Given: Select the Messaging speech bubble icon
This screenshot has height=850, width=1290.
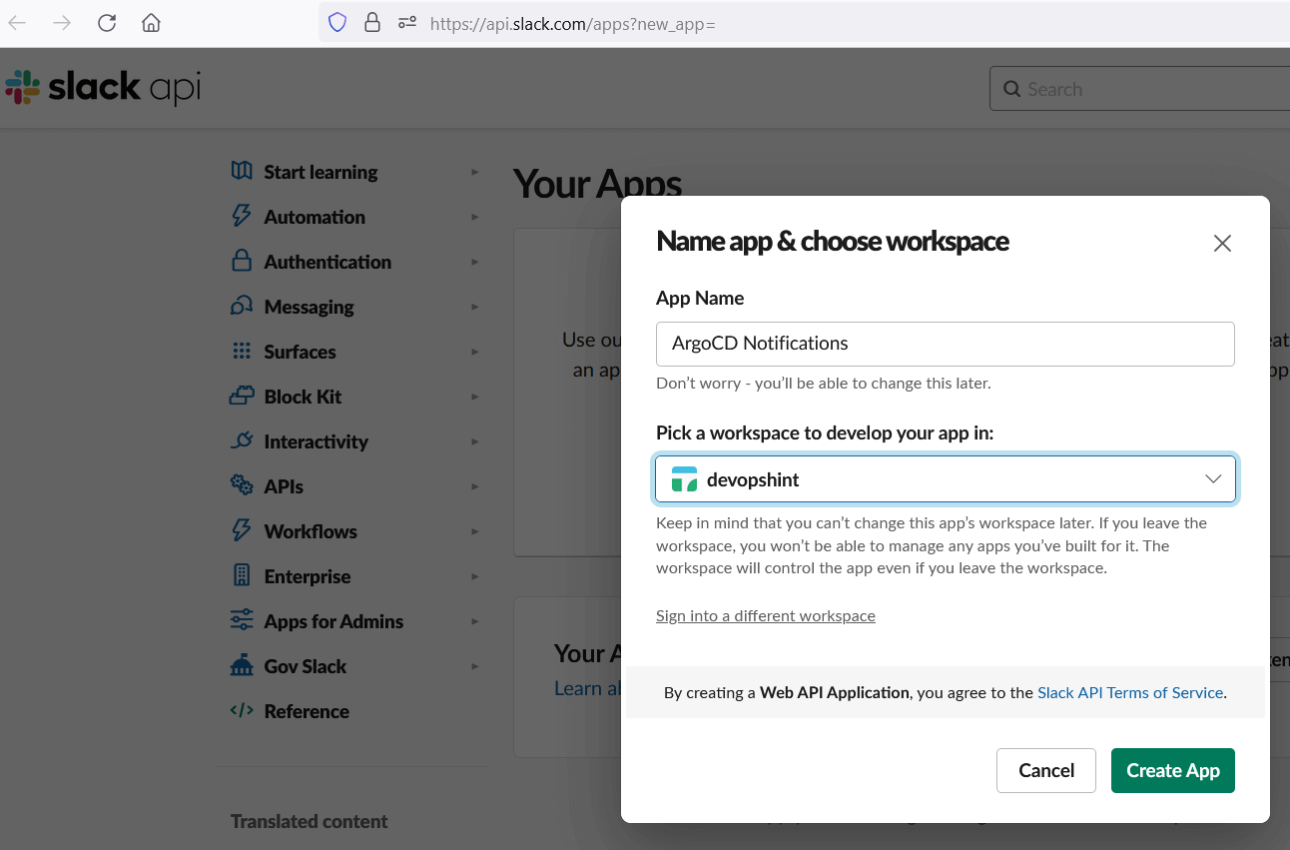Looking at the screenshot, I should point(241,307).
